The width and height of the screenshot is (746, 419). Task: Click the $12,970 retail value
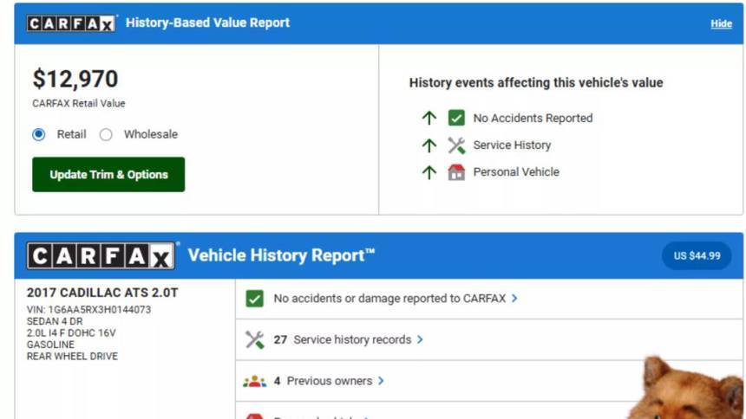click(75, 79)
